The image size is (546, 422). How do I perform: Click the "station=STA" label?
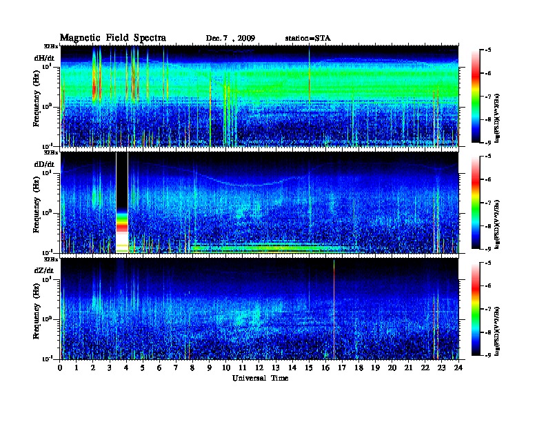308,38
